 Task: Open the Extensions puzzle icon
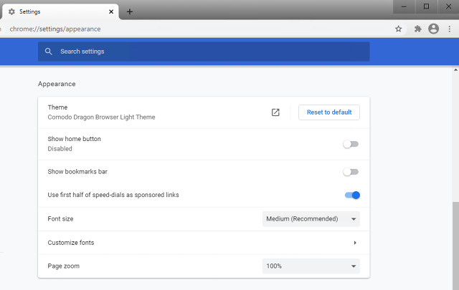[x=417, y=29]
